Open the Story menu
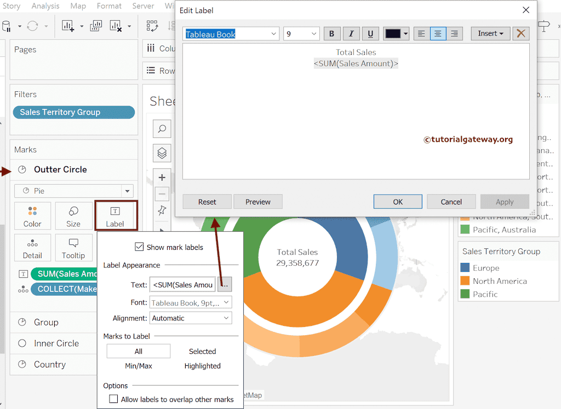 [x=12, y=6]
